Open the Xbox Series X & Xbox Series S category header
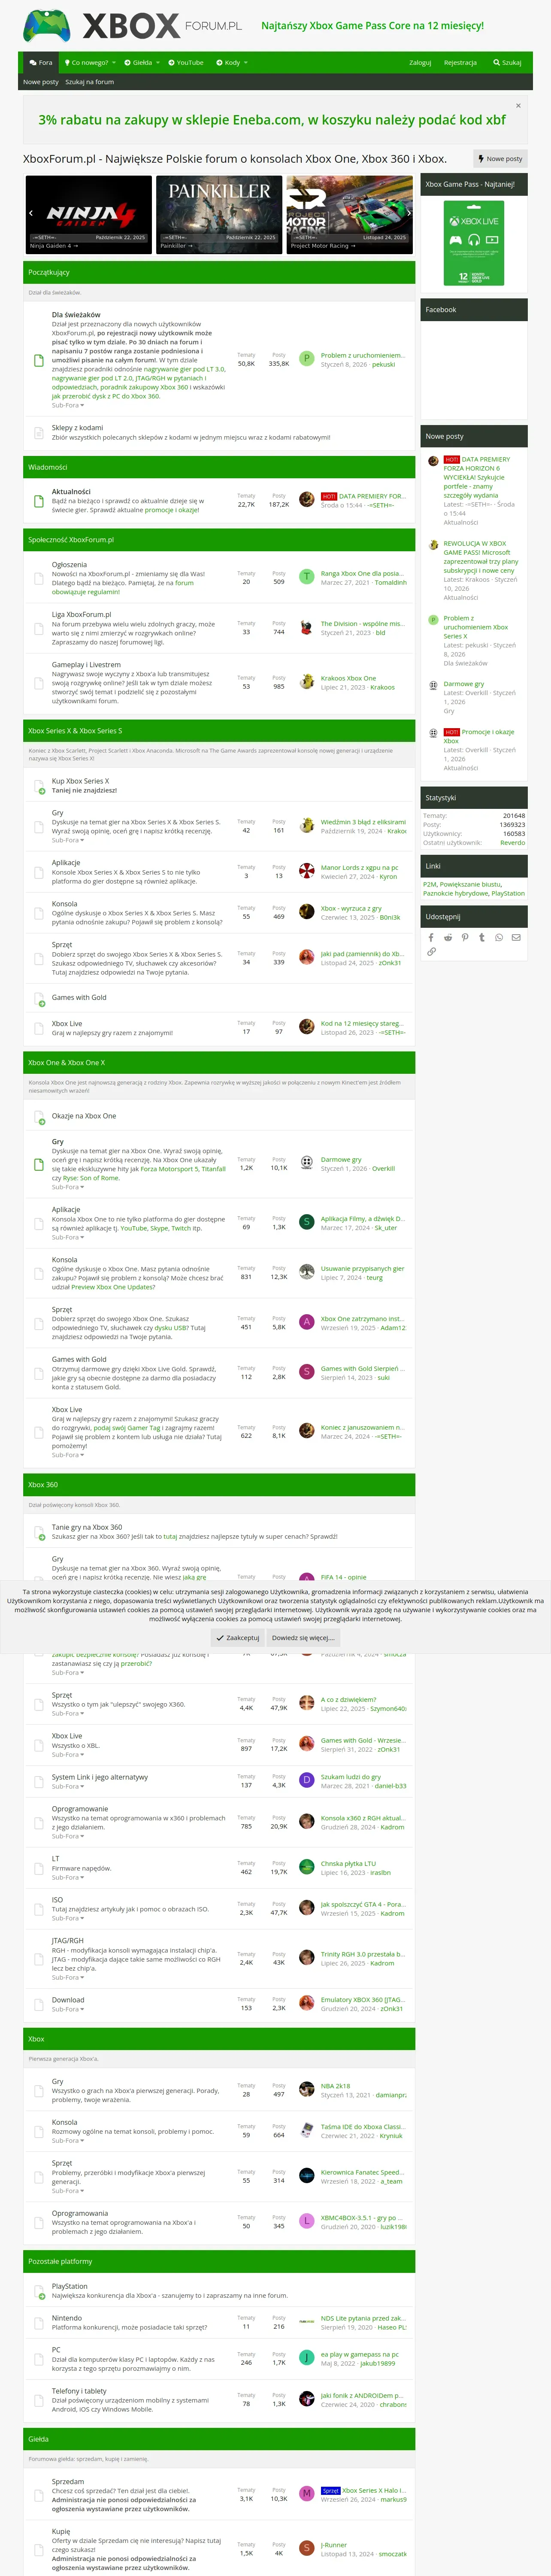 pyautogui.click(x=75, y=731)
